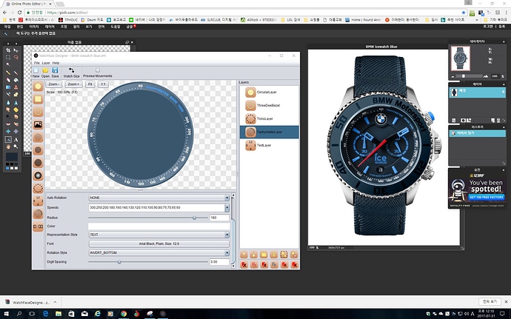Click the 1:1 scale button
Viewport: 511px width, 319px height.
point(103,84)
